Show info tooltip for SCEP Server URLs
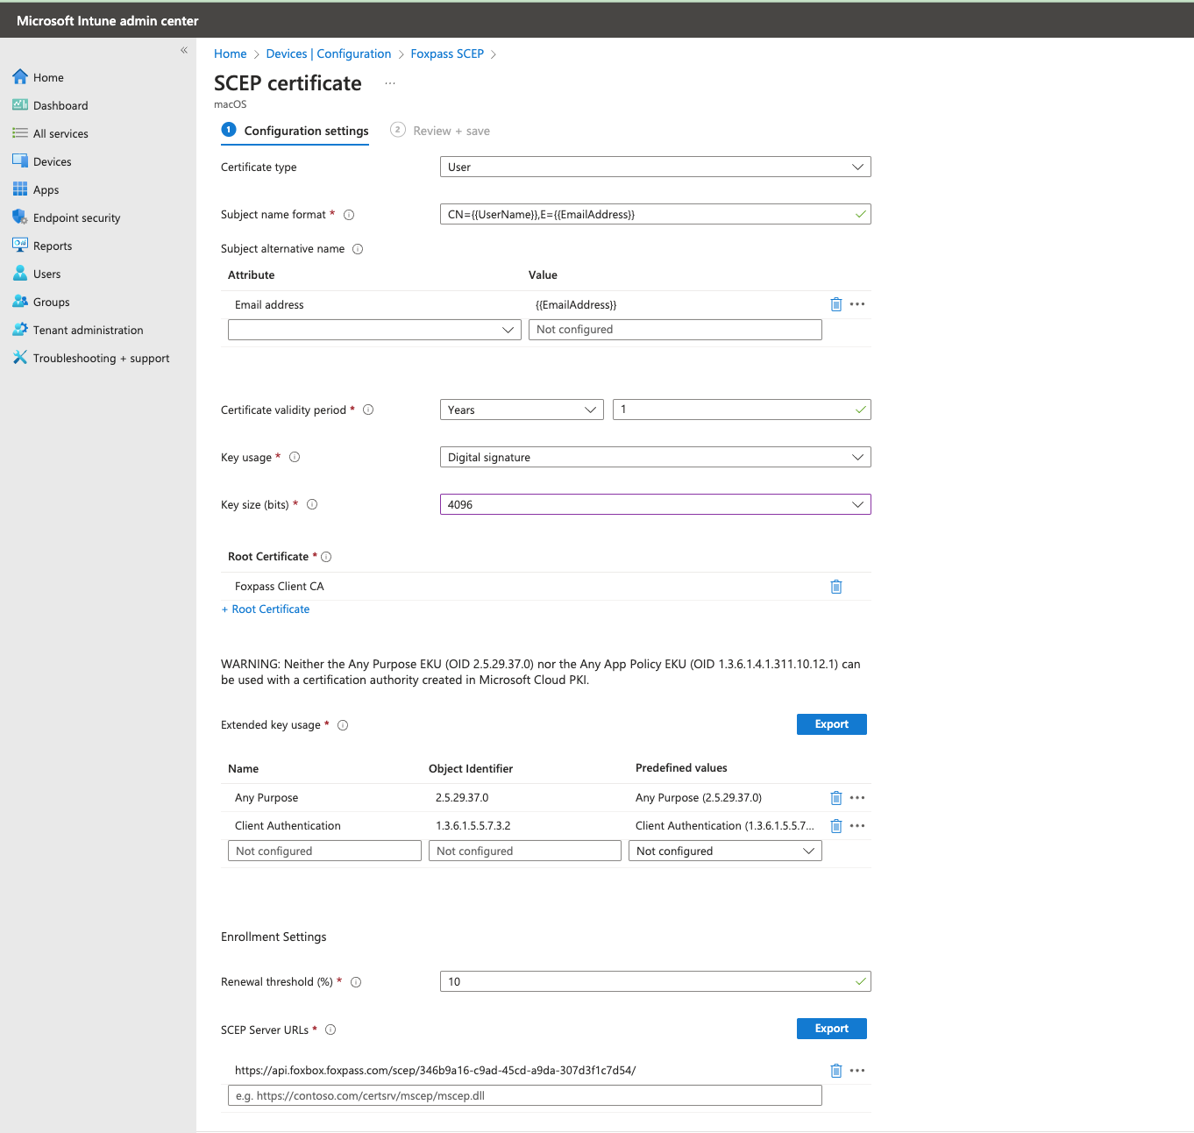1194x1133 pixels. tap(330, 1030)
